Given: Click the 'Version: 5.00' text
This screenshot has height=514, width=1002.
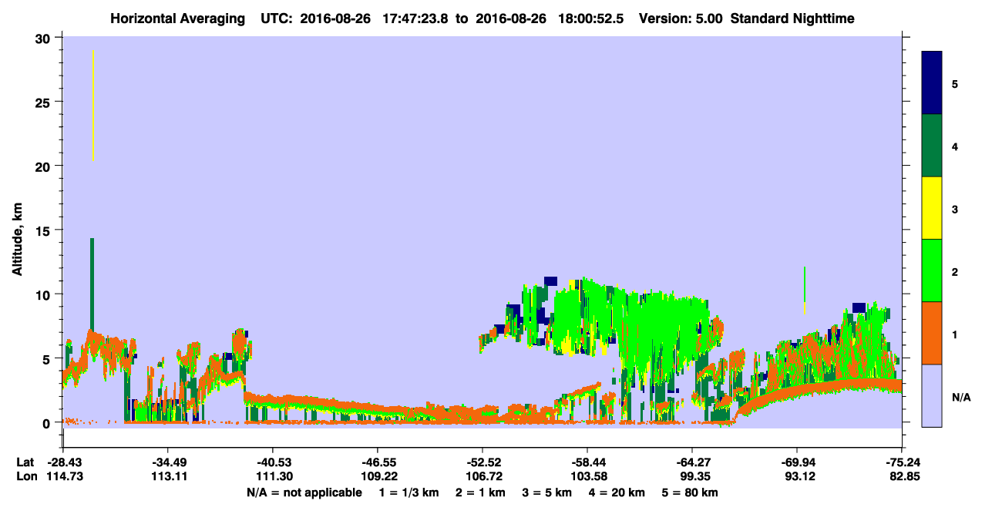Looking at the screenshot, I should click(x=681, y=18).
